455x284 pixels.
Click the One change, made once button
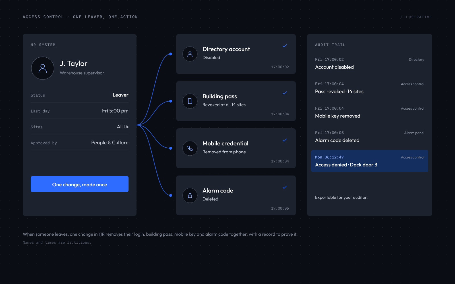click(80, 184)
